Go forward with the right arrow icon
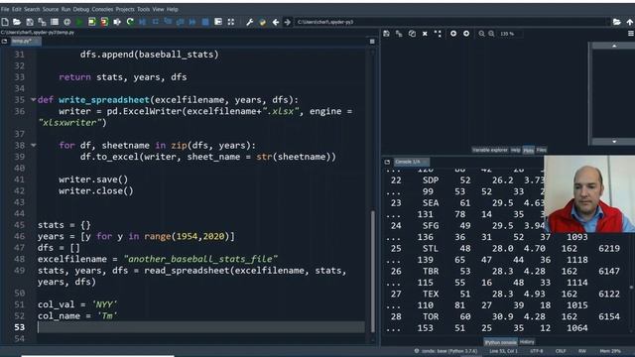 [x=287, y=22]
